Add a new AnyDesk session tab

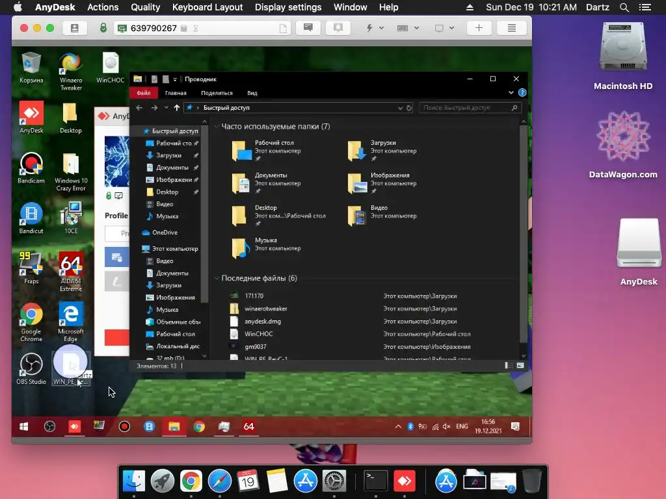479,28
